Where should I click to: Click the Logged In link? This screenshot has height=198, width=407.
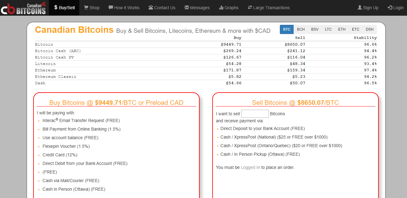pos(250,167)
